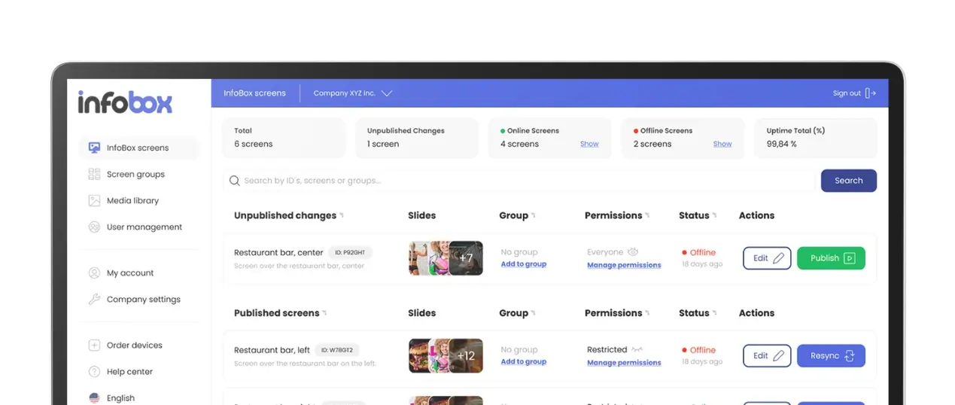The height and width of the screenshot is (405, 955).
Task: Click the Unpublished Changes 1 screen card
Action: 417,138
